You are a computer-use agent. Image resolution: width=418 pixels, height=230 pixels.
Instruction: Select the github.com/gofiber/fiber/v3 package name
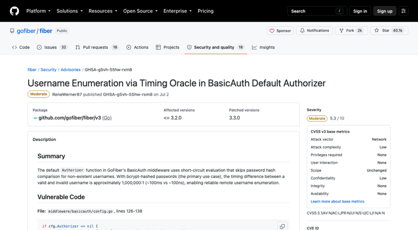click(70, 118)
